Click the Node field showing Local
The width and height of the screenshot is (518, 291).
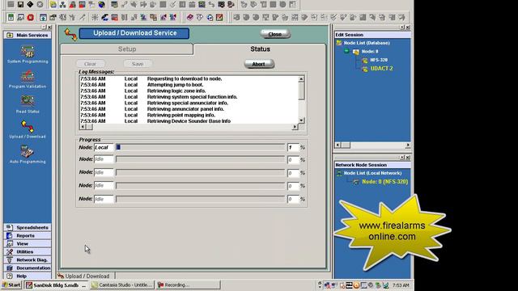[x=104, y=147]
